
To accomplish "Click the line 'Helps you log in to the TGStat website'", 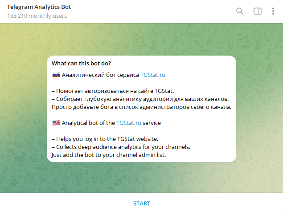I will 105,139.
